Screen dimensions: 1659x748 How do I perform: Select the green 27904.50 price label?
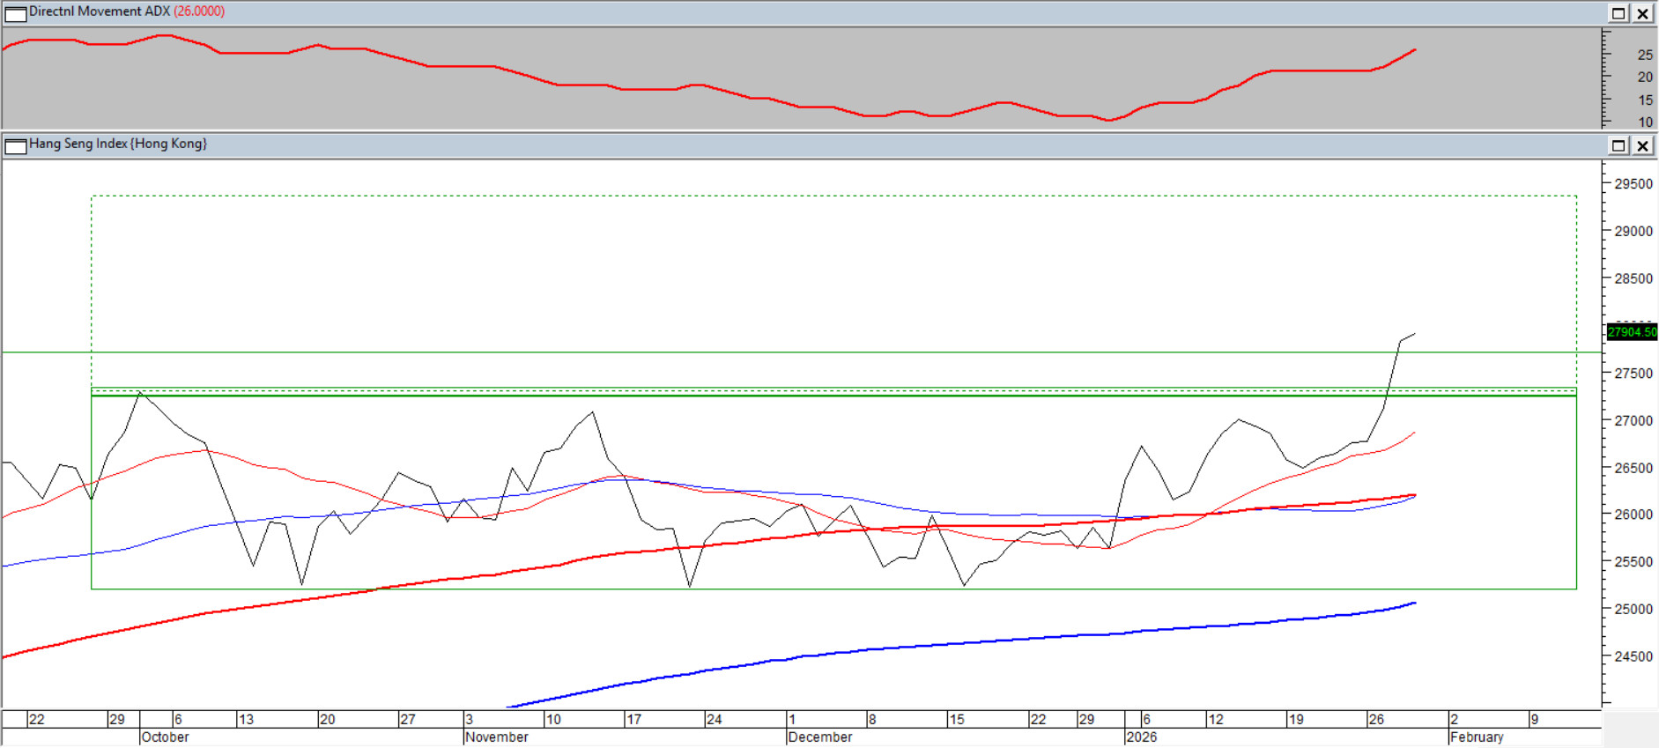click(1632, 332)
